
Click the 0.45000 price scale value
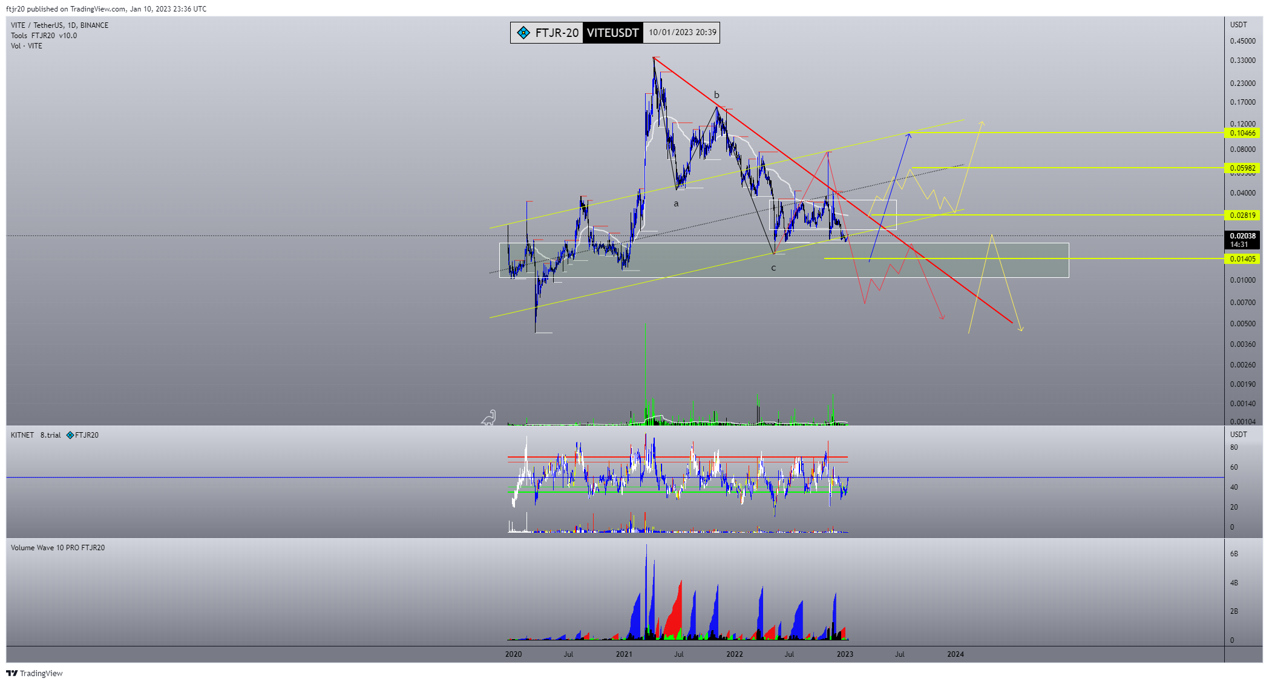pos(1242,41)
